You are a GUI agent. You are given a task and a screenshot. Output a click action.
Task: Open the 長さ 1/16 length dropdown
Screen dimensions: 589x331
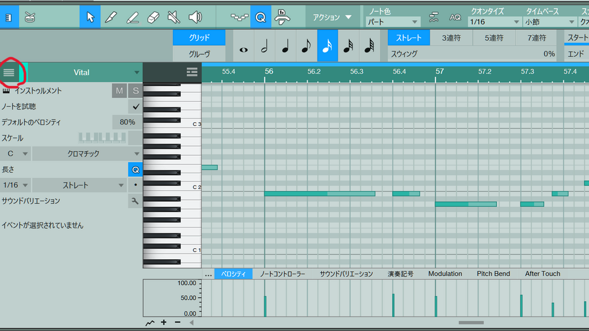click(x=16, y=185)
